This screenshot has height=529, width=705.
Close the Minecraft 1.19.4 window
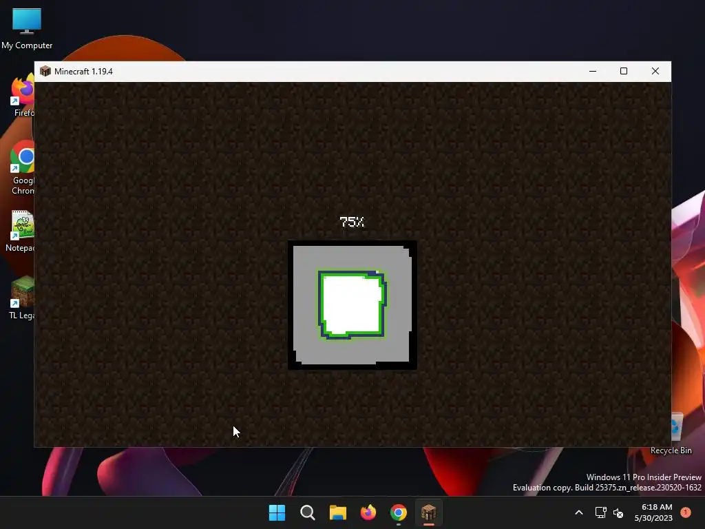pos(655,71)
